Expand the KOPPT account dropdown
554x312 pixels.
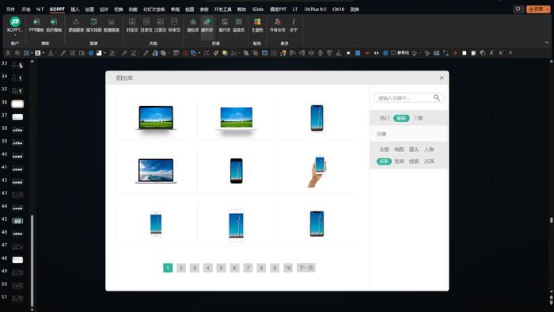[x=15, y=35]
